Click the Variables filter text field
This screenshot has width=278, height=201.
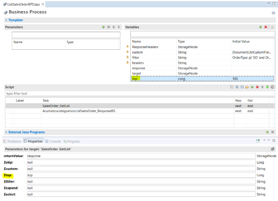[203, 34]
